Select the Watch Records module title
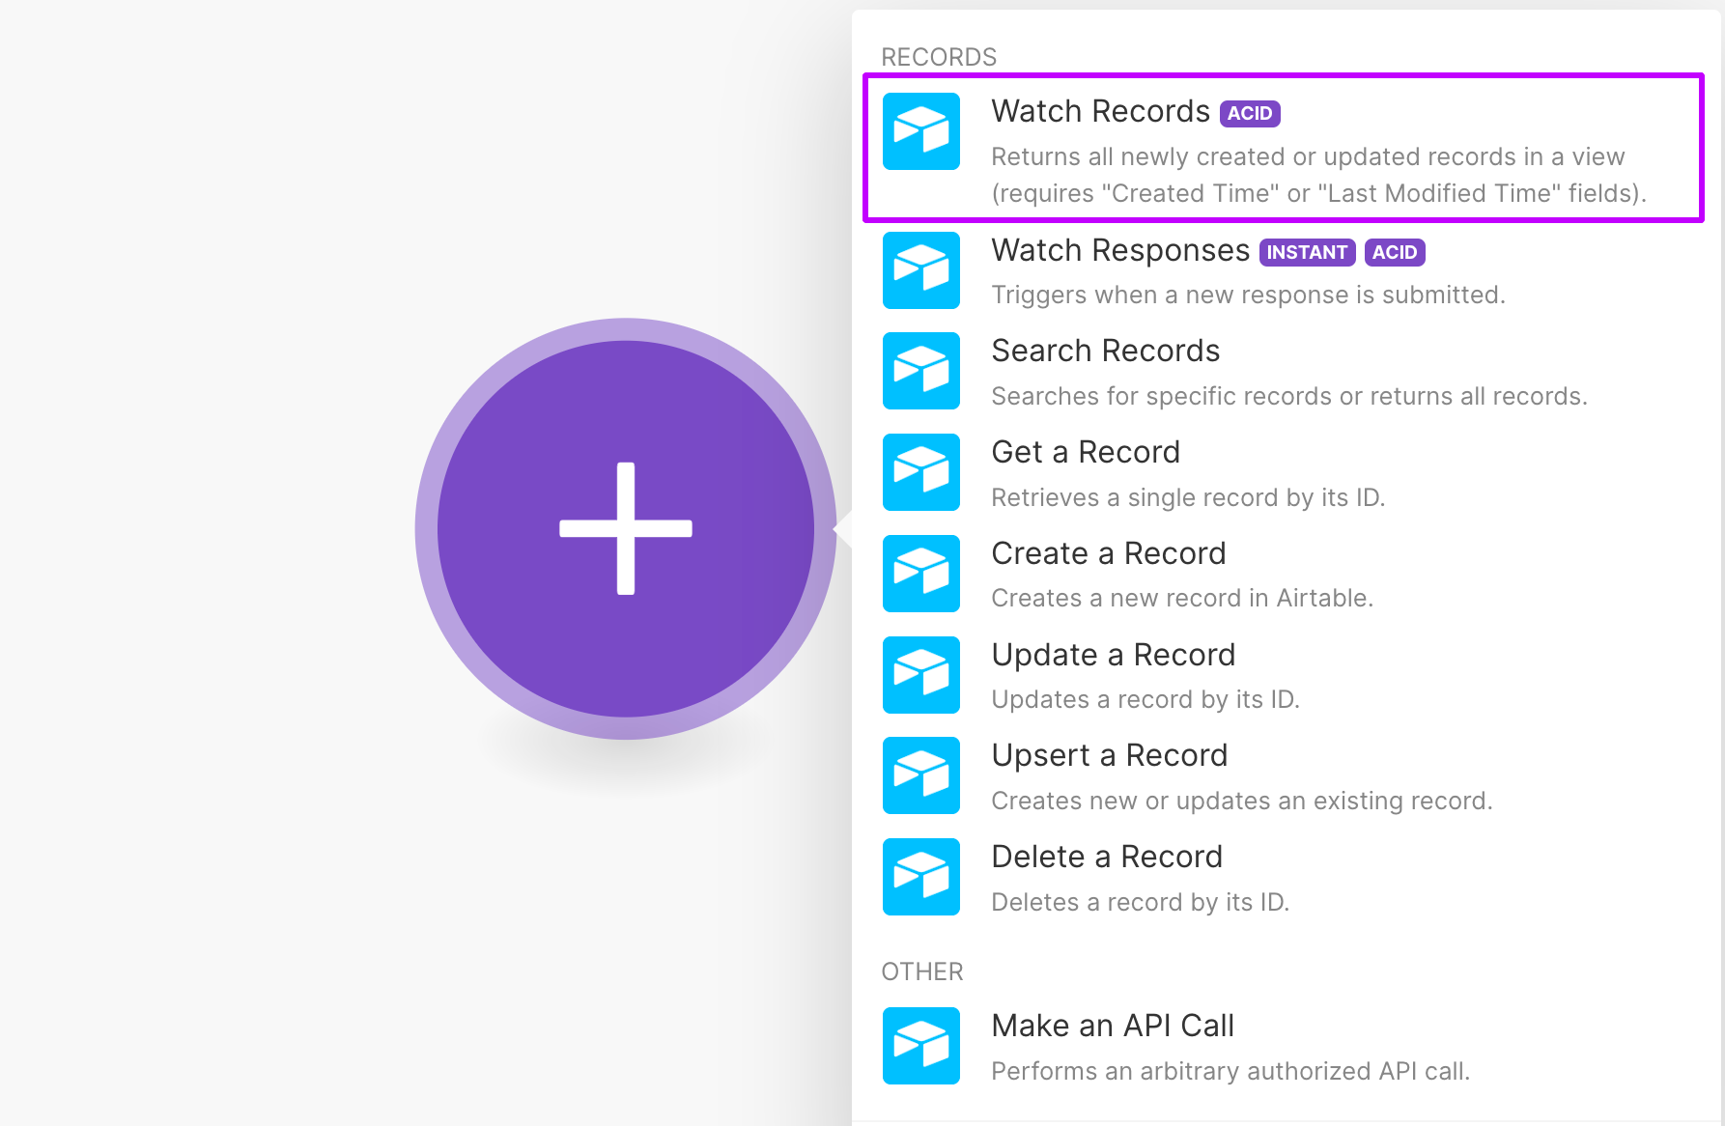 [1100, 111]
